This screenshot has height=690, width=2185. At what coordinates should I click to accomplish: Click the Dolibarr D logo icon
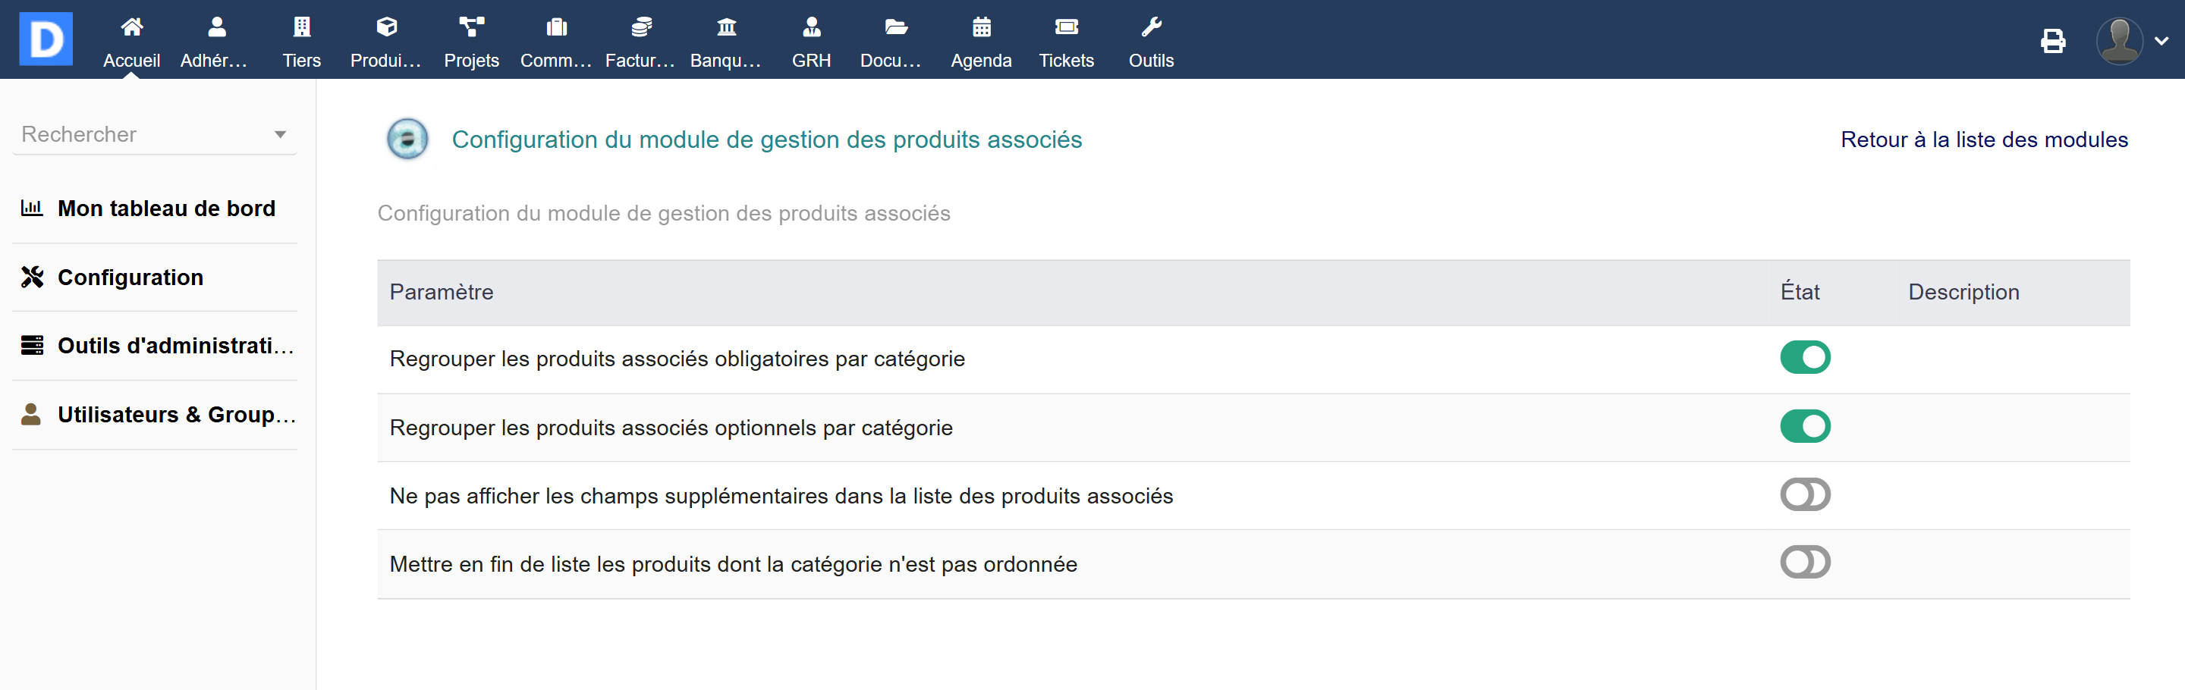(46, 39)
